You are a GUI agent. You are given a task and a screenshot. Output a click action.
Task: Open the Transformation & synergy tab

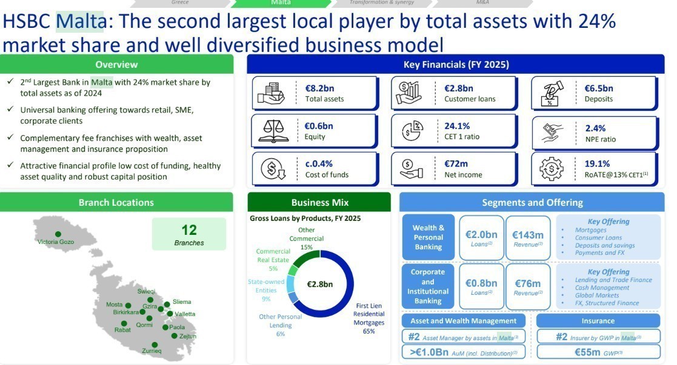[x=382, y=3]
